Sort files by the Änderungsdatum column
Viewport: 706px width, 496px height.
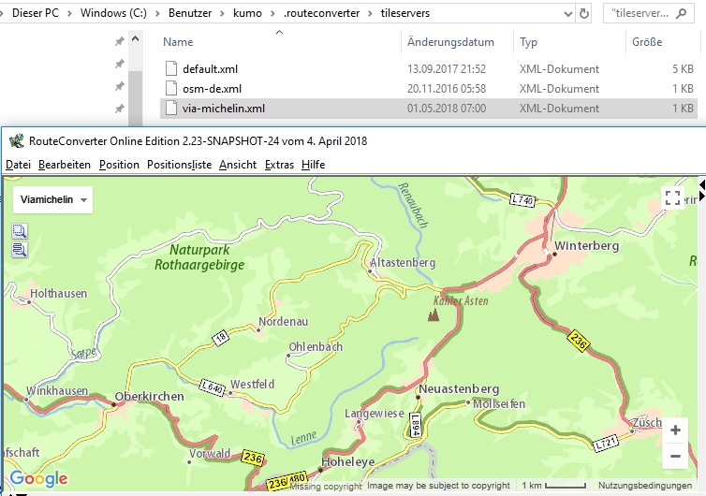click(x=450, y=42)
